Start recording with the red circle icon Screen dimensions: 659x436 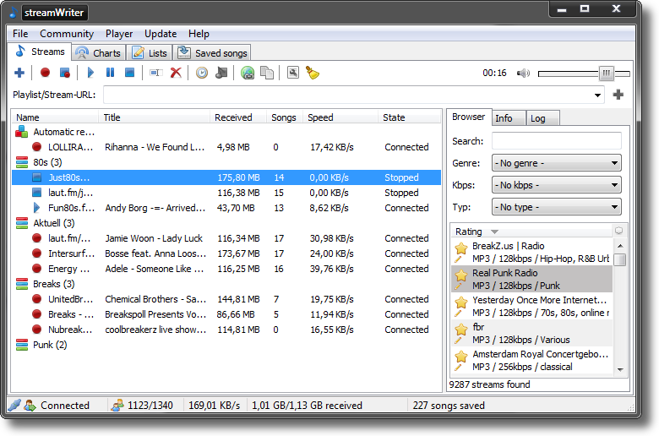click(46, 74)
